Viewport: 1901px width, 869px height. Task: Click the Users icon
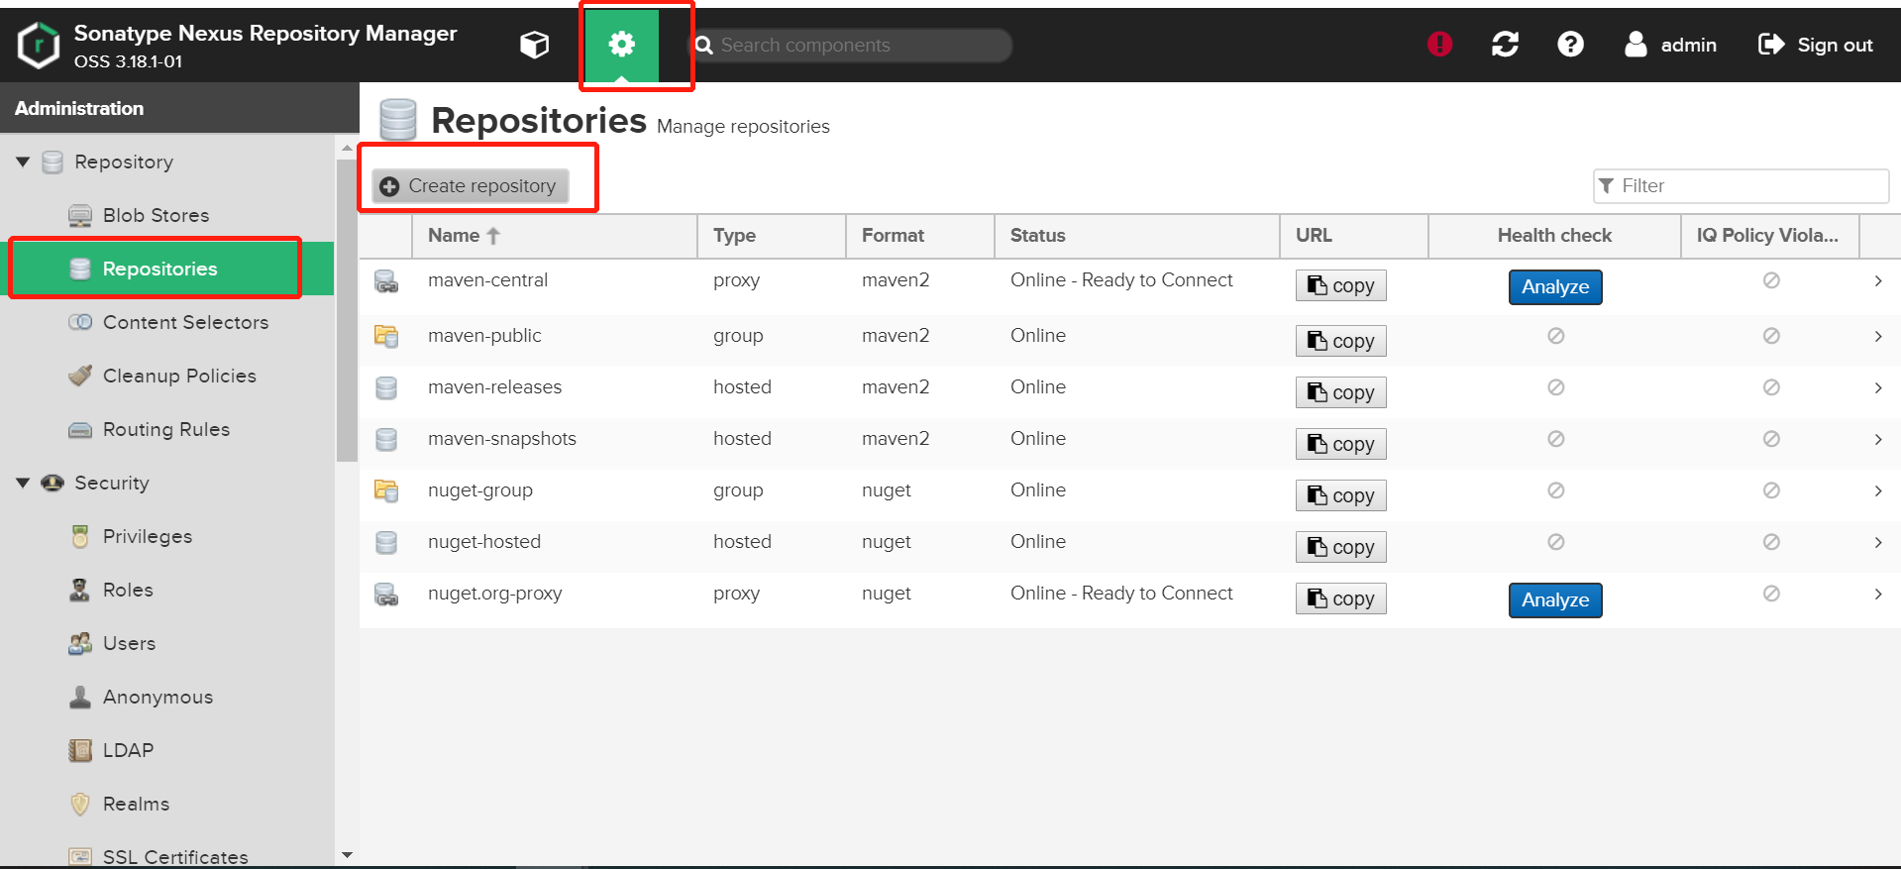(x=80, y=643)
